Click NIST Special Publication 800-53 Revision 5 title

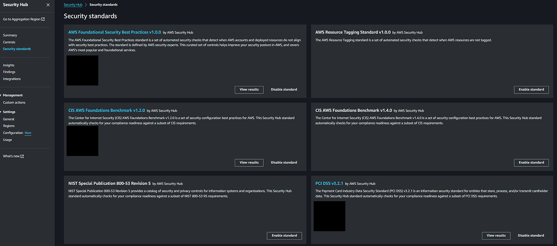[110, 183]
